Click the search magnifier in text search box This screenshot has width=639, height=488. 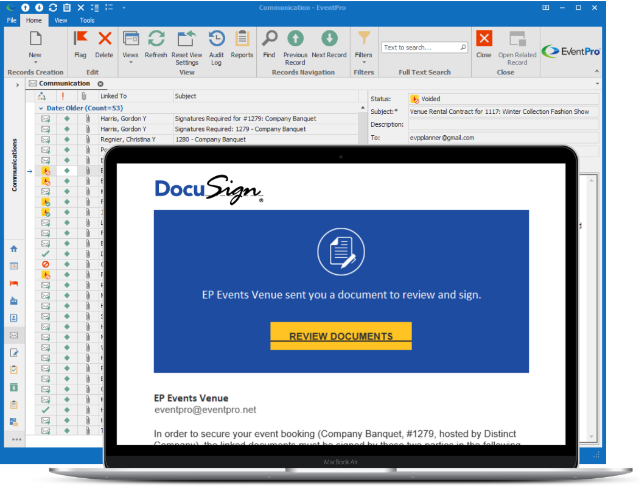coord(463,48)
